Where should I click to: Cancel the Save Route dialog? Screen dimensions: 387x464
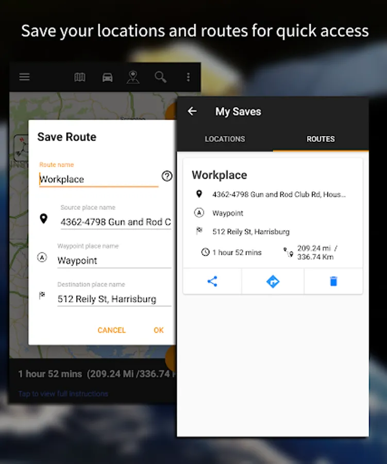pyautogui.click(x=111, y=330)
